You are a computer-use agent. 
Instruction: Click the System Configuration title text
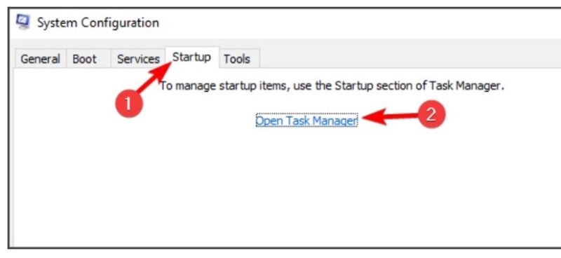(98, 23)
